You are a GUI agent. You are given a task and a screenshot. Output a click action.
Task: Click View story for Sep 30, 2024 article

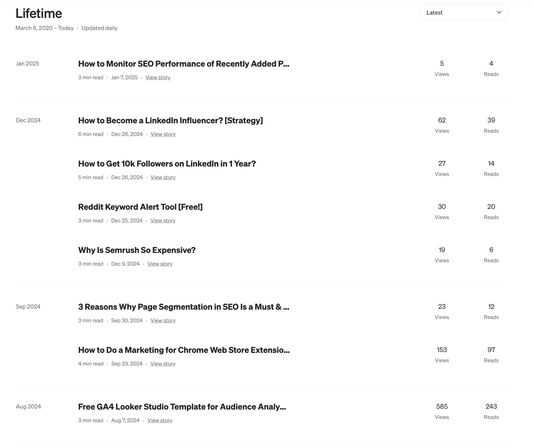163,321
